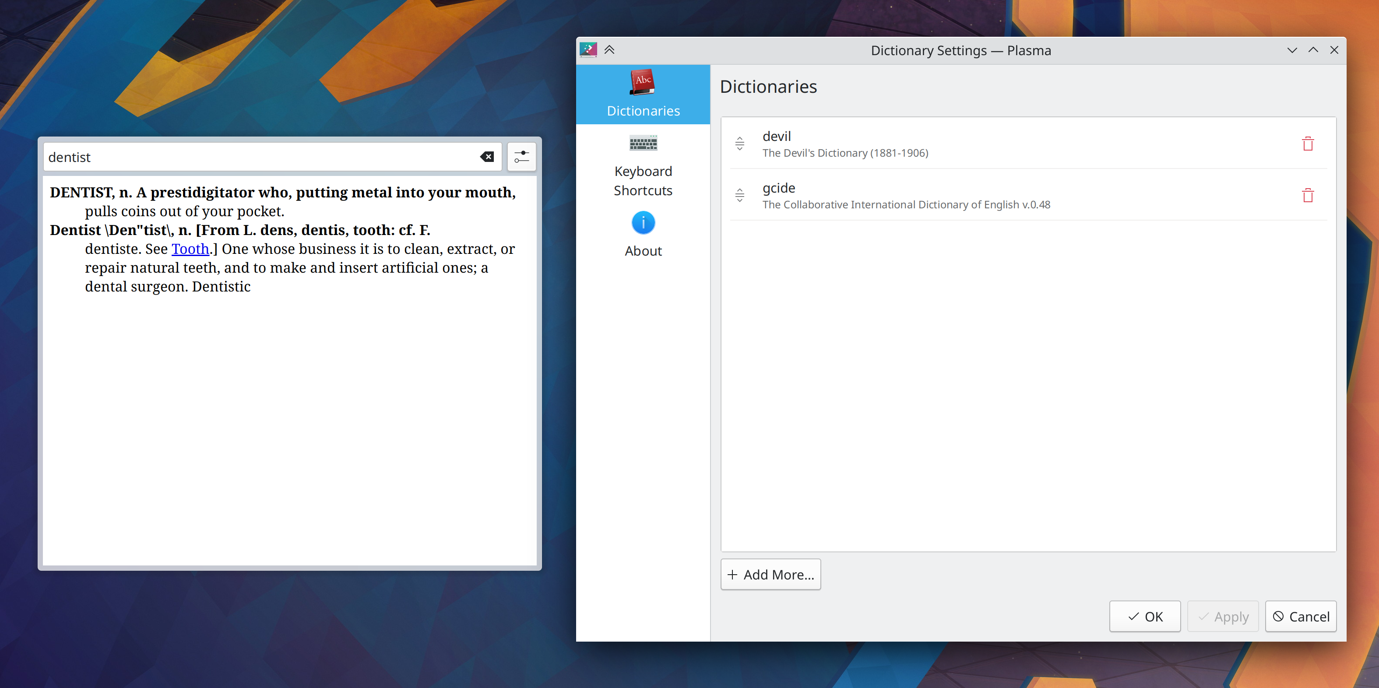
Task: Select the Dictionaries sidebar tab
Action: coord(643,95)
